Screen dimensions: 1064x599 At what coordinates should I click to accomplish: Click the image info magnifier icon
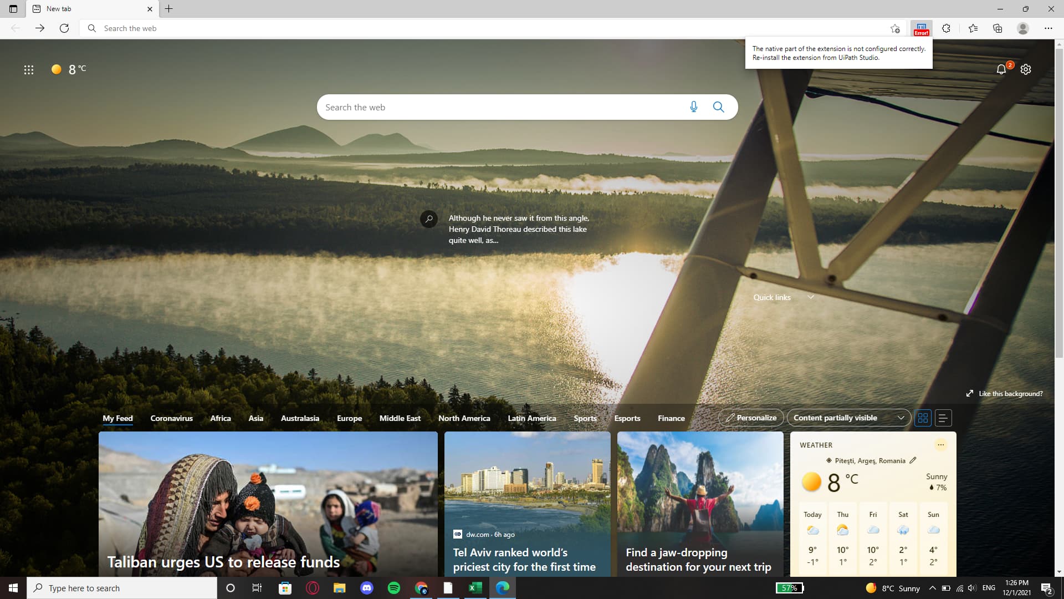click(429, 219)
